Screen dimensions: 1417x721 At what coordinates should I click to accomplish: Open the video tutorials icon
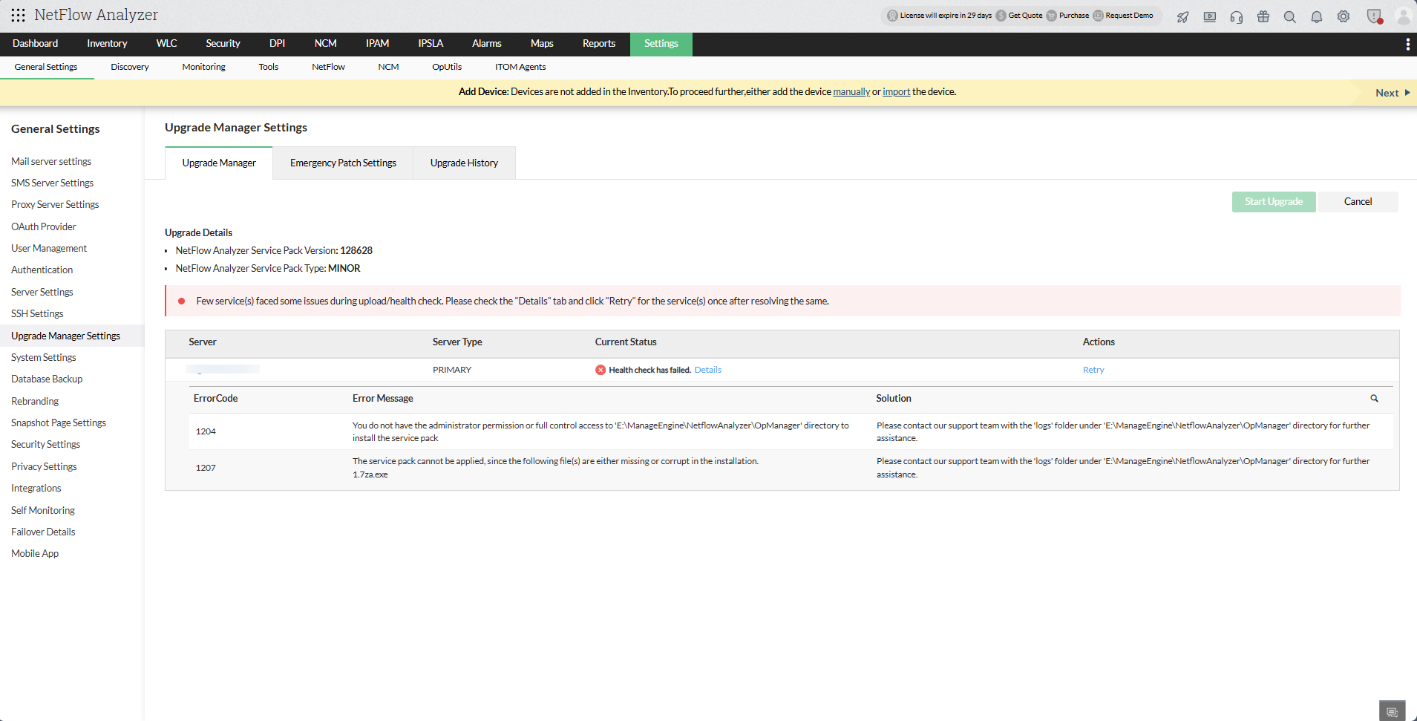click(x=1210, y=16)
